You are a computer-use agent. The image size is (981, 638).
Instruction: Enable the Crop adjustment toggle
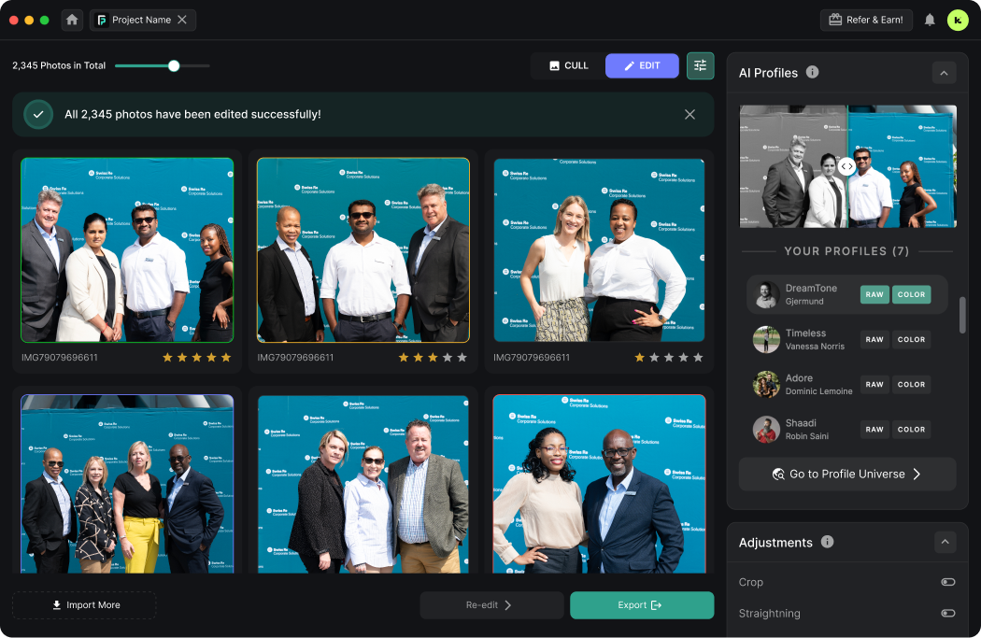[947, 582]
